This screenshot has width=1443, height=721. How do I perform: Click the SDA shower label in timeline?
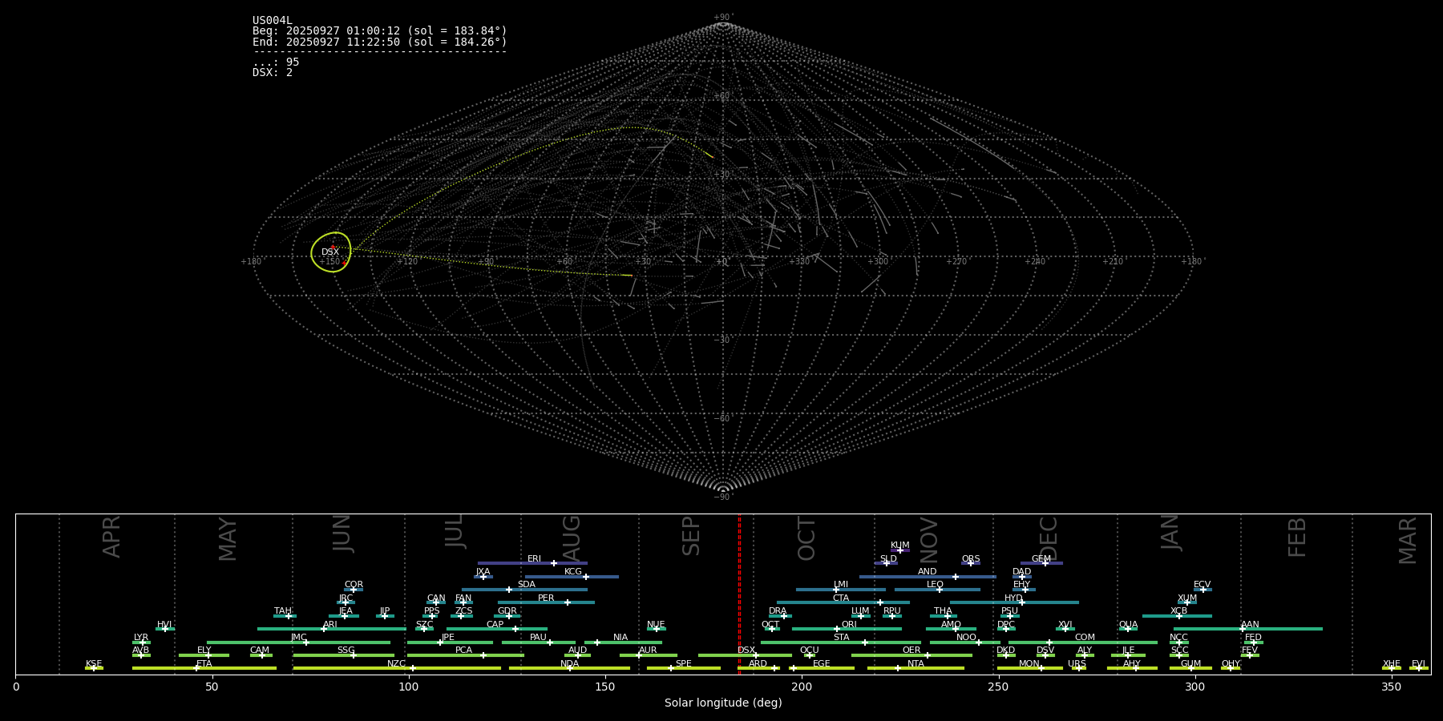527,585
